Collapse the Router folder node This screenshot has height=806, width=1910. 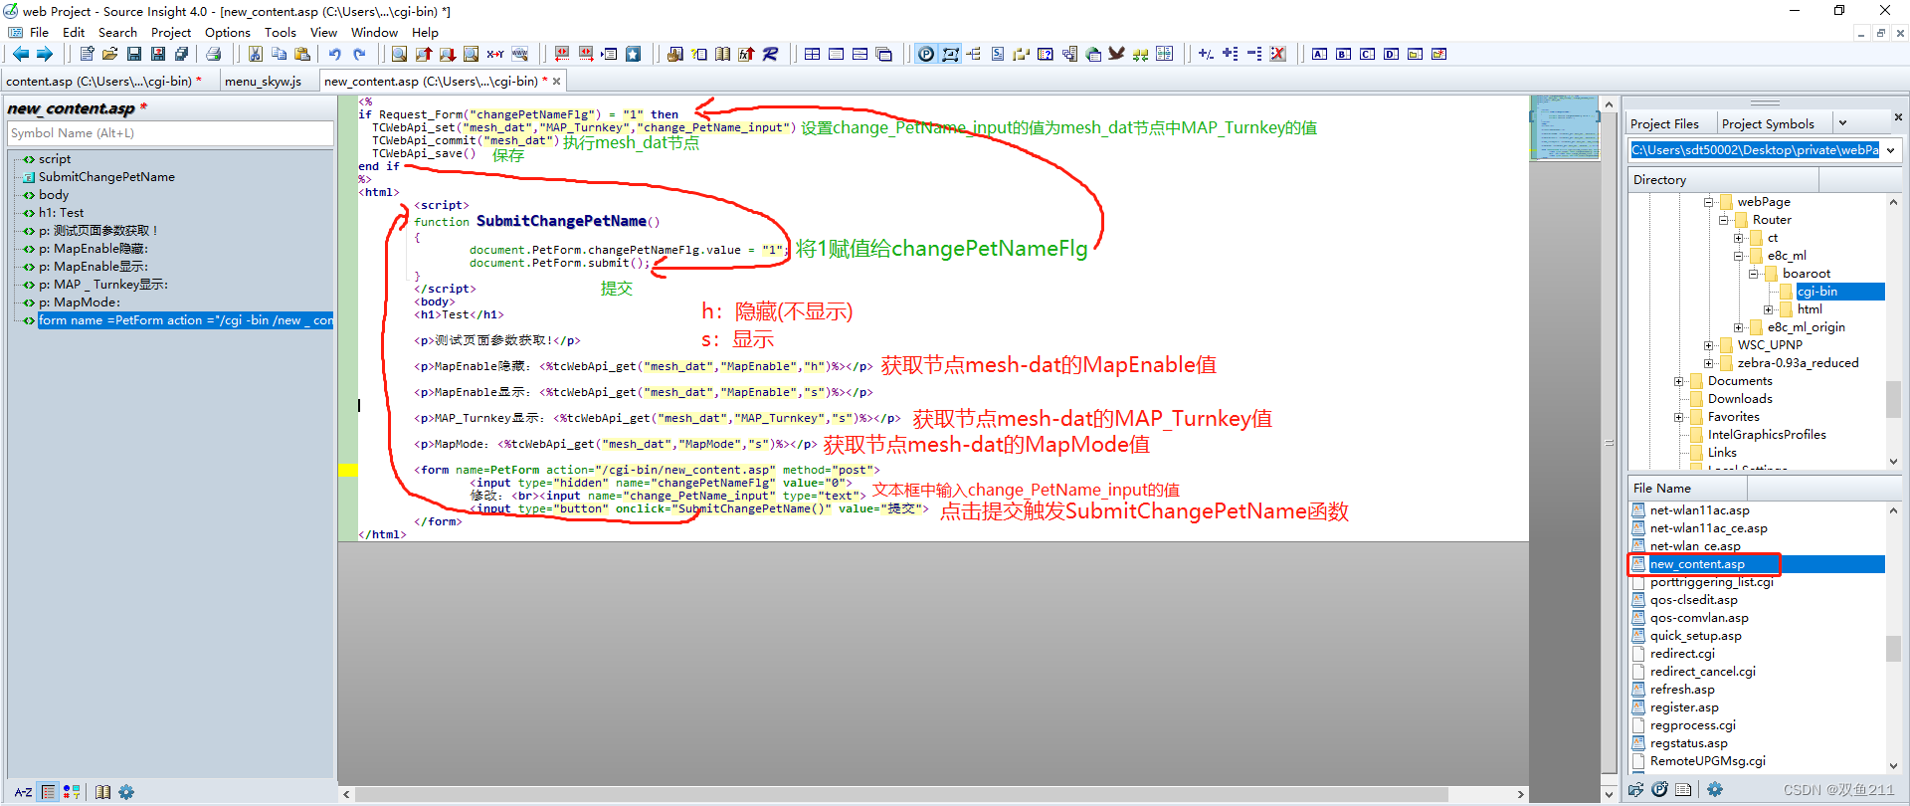tap(1723, 220)
